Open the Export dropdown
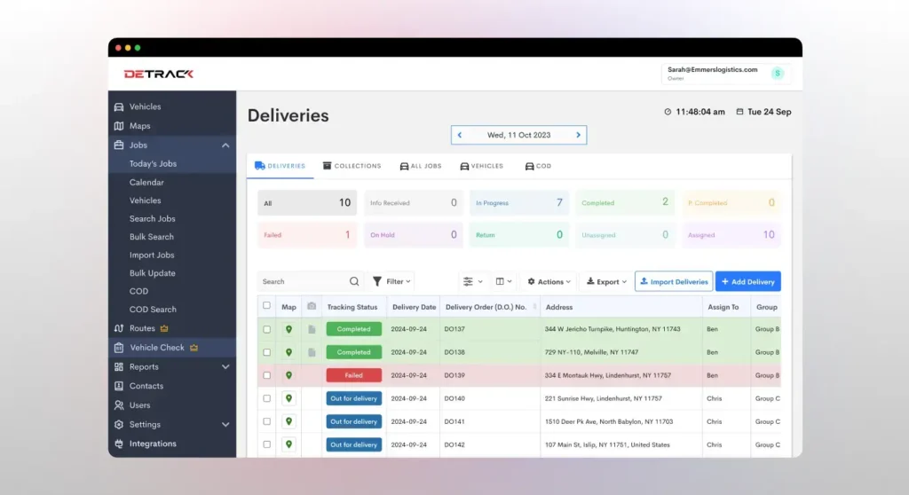This screenshot has width=909, height=495. coord(606,282)
